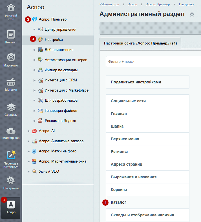Click the Автоматизация стикеров icon

pyautogui.click(x=41, y=60)
